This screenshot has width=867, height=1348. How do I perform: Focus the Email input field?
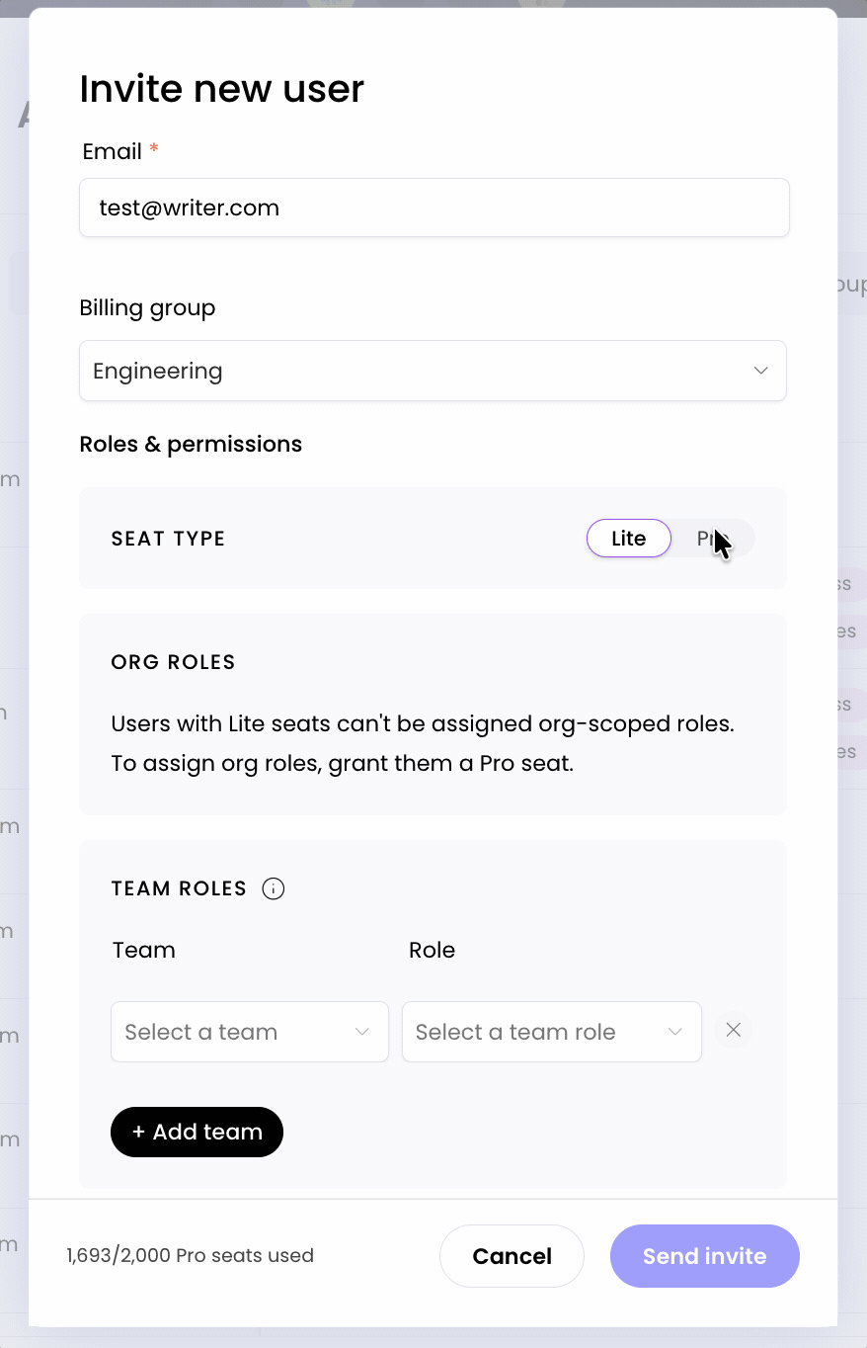(433, 208)
